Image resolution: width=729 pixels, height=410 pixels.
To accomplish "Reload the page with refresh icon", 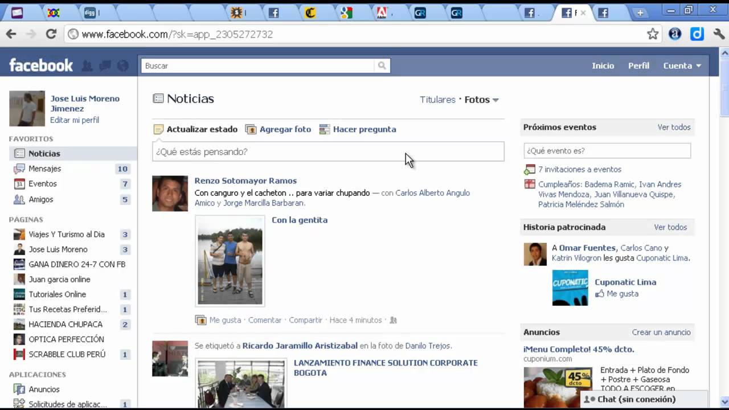I will pos(51,34).
